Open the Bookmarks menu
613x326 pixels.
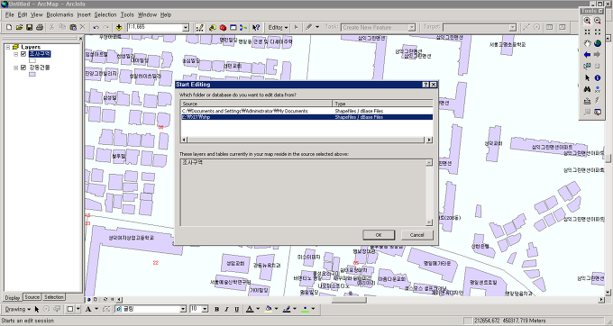59,14
